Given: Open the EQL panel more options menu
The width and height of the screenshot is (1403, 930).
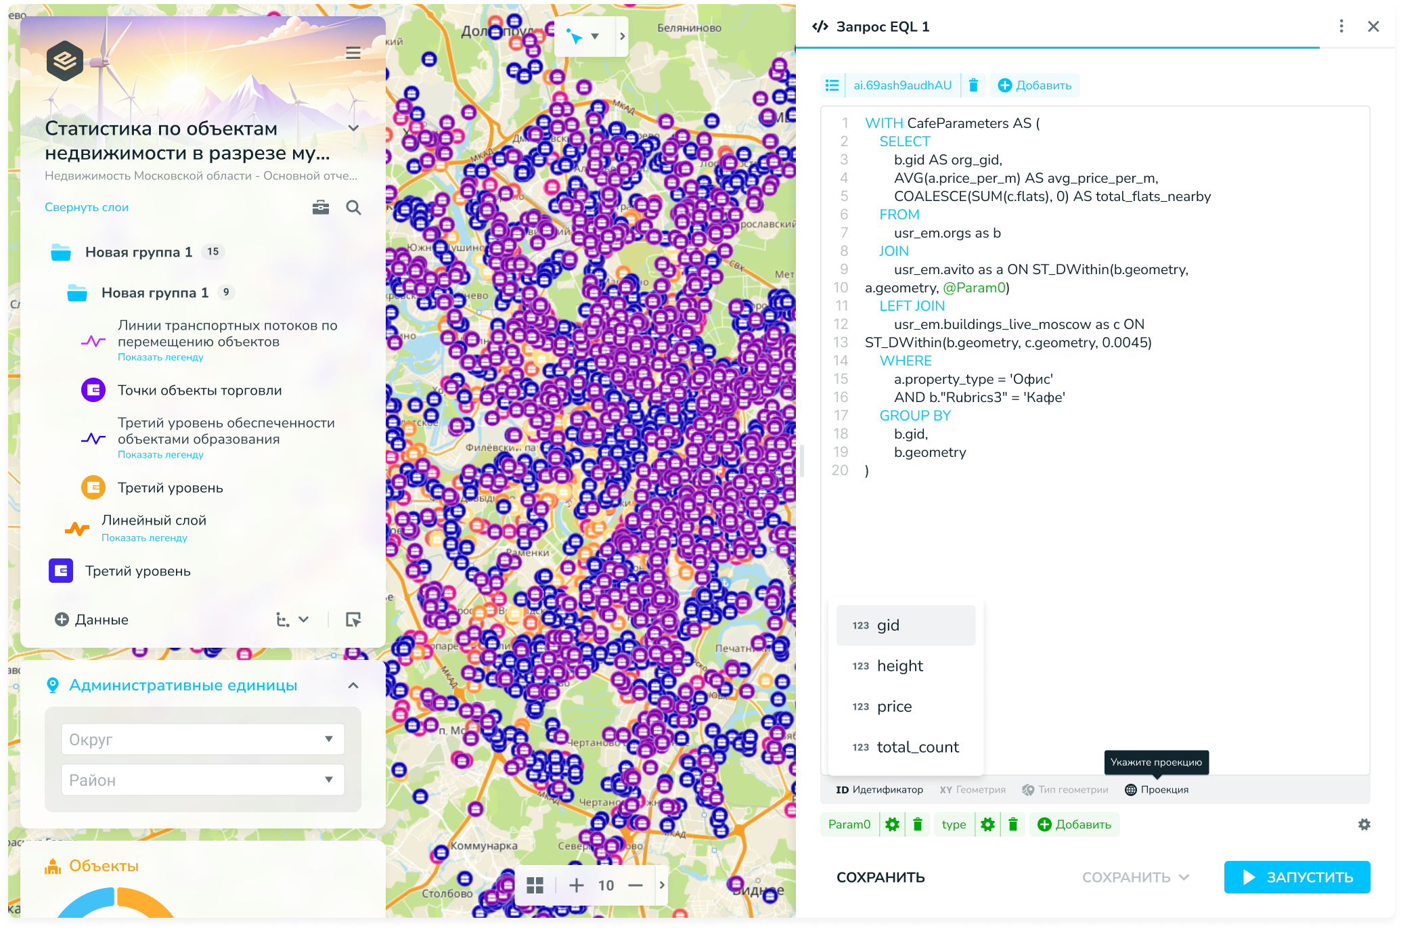Looking at the screenshot, I should tap(1341, 26).
